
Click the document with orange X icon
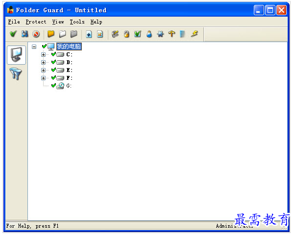(100, 34)
